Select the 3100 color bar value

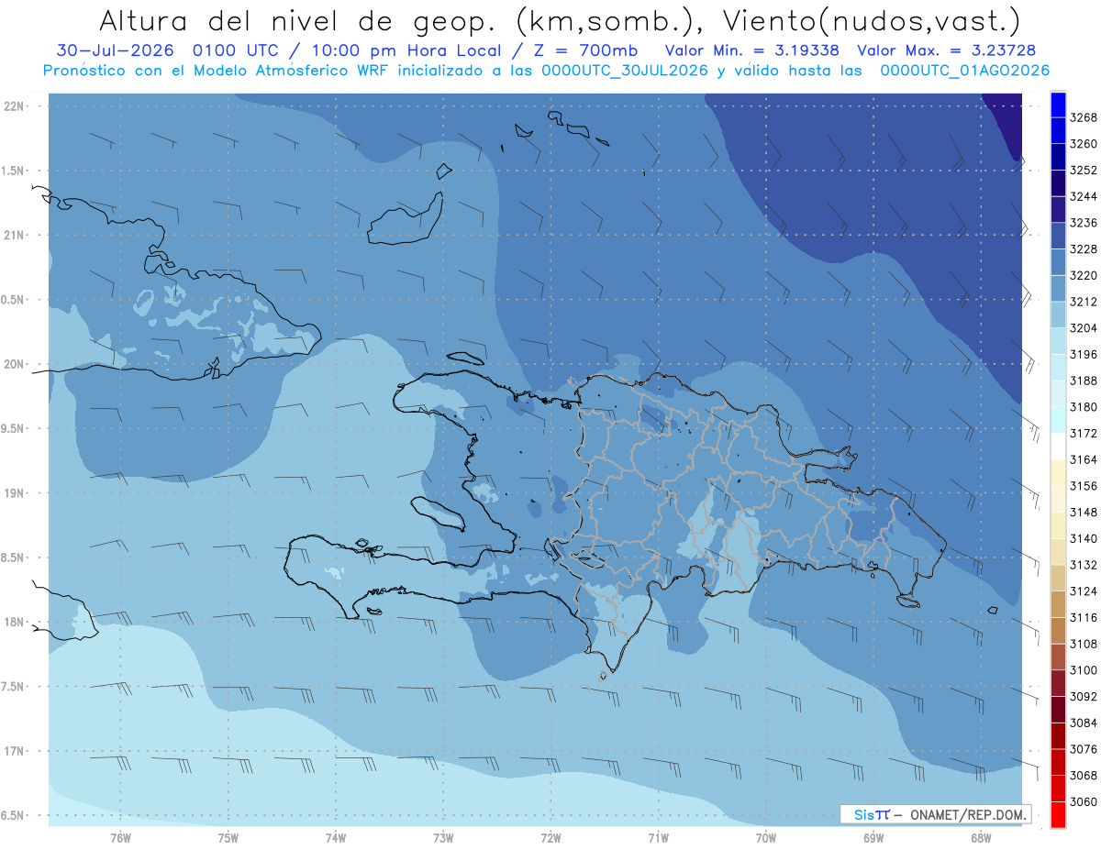(1084, 670)
